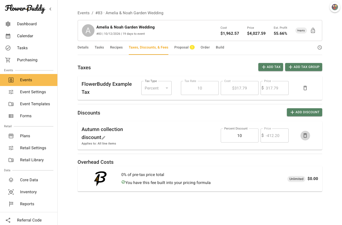Open Event Settings
The width and height of the screenshot is (342, 225).
(x=29, y=92)
